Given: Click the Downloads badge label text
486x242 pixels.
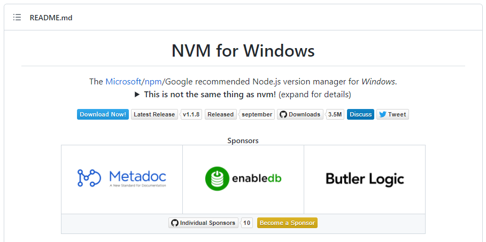Looking at the screenshot, I should tap(304, 114).
